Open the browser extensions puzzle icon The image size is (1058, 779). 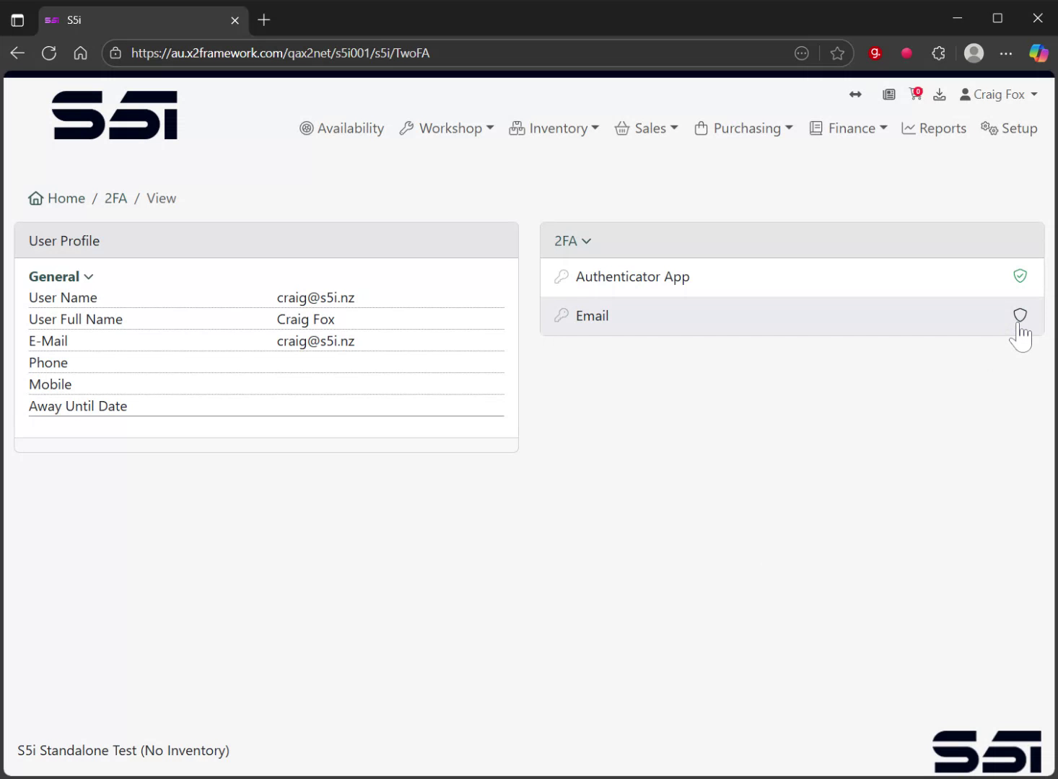[x=938, y=53]
